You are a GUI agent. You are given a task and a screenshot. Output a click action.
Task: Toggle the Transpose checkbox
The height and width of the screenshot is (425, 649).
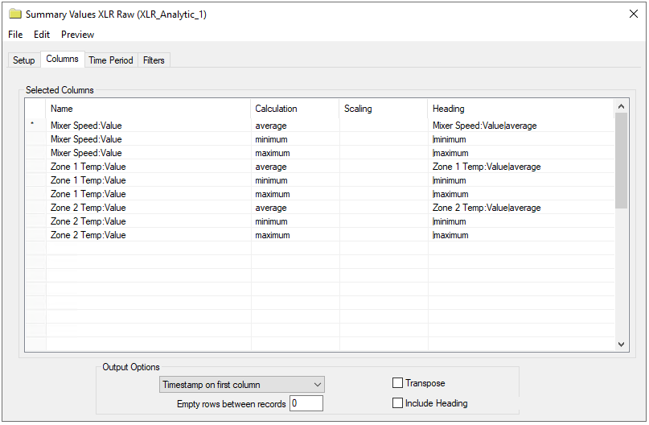pyautogui.click(x=397, y=383)
